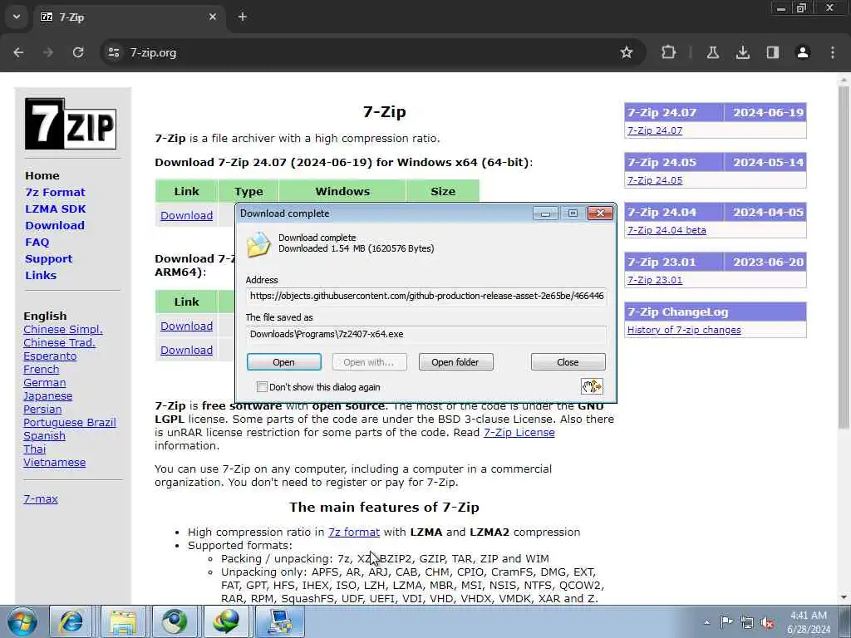Image resolution: width=851 pixels, height=638 pixels.
Task: Switch language to Japanese
Action: click(47, 396)
